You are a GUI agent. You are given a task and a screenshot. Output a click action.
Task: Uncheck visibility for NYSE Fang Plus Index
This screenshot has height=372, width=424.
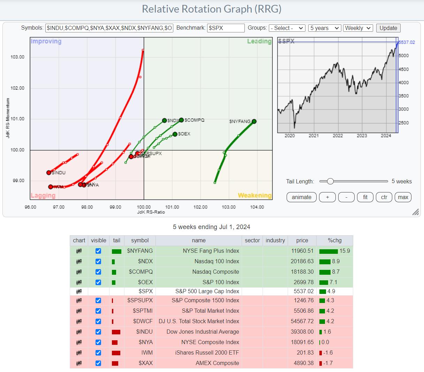click(98, 251)
